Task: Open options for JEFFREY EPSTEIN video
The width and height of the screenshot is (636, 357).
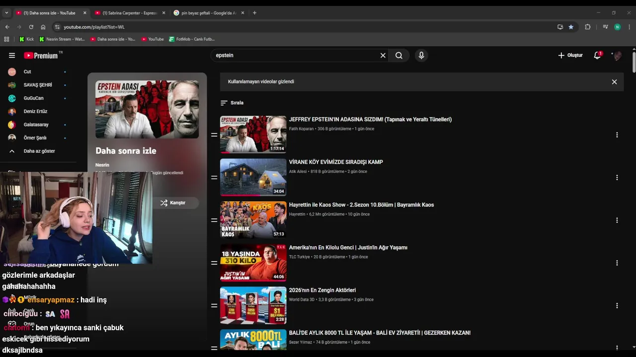Action: pyautogui.click(x=617, y=135)
